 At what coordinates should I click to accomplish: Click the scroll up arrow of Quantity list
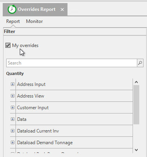coord(136,82)
